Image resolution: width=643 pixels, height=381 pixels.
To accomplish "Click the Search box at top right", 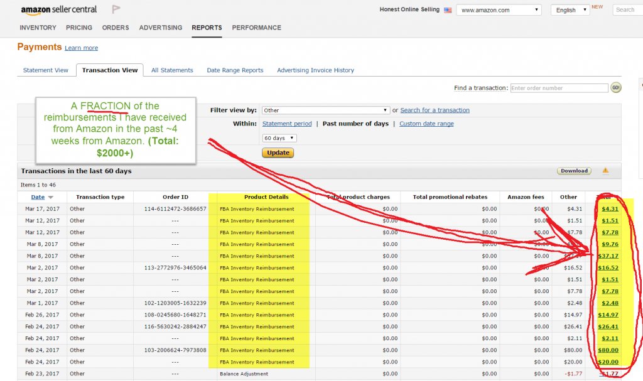I will click(x=627, y=10).
